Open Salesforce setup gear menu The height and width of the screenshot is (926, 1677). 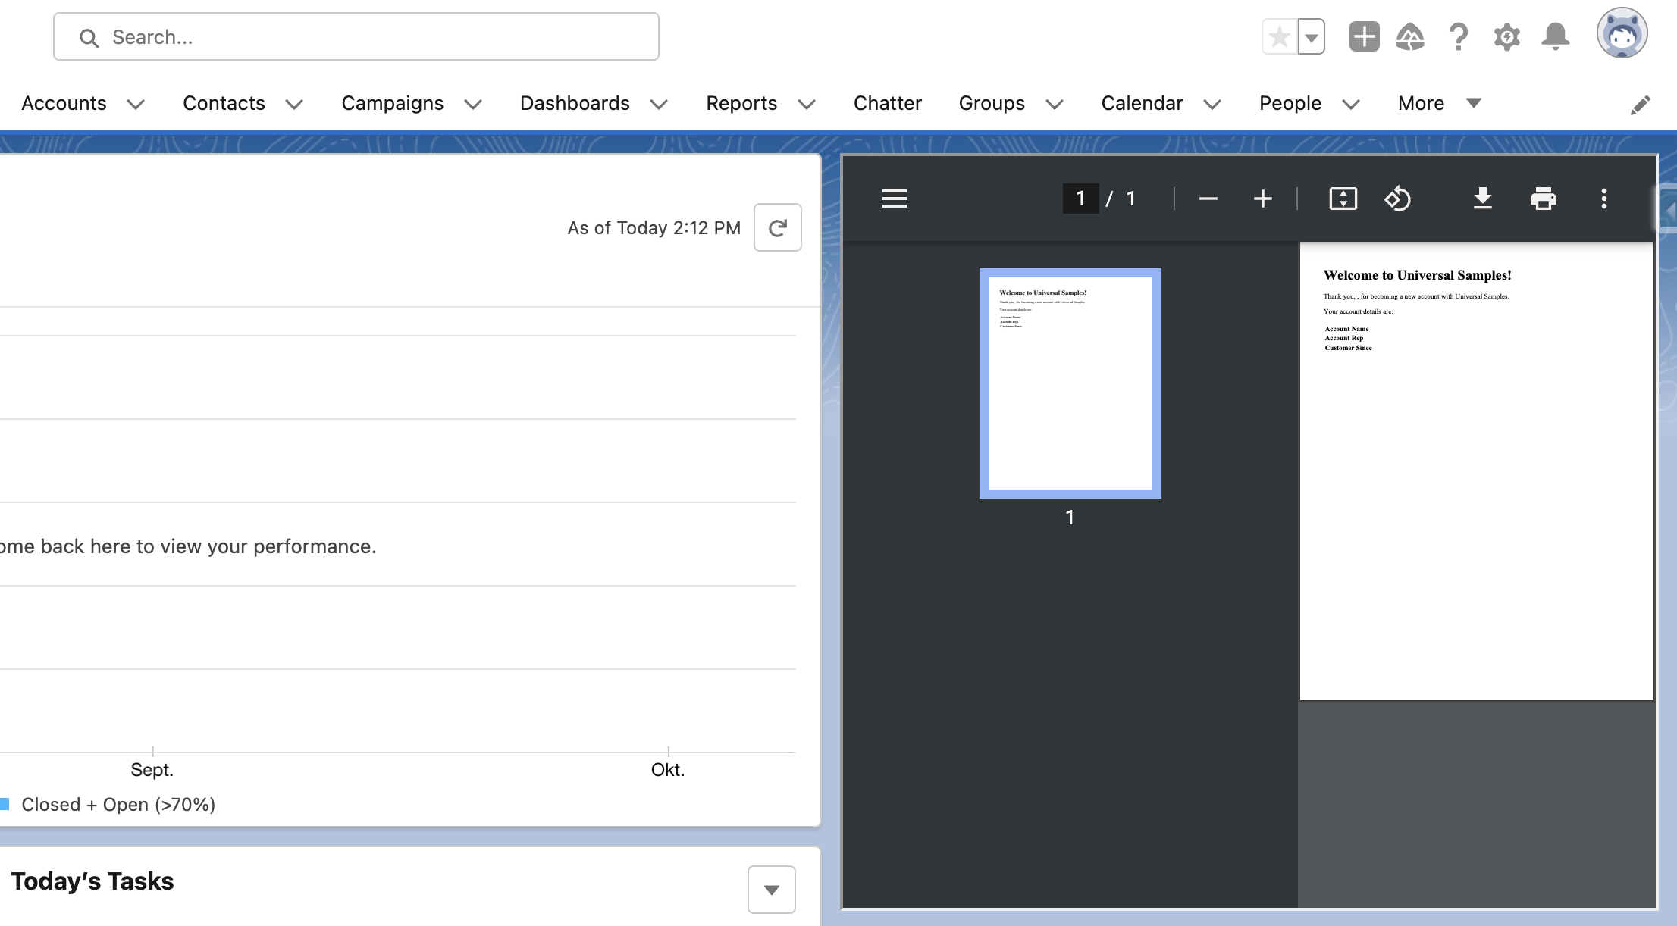click(1506, 36)
